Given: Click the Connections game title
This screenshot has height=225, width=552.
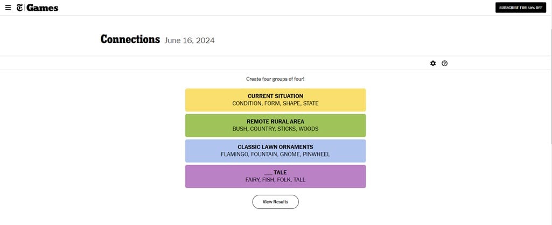Looking at the screenshot, I should tap(130, 39).
